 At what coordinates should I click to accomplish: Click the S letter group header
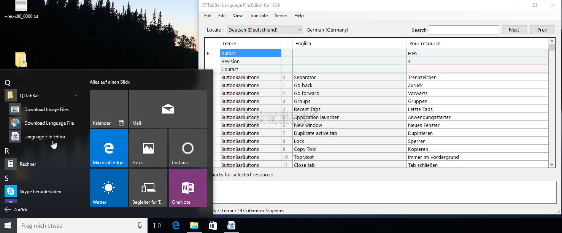click(x=6, y=178)
